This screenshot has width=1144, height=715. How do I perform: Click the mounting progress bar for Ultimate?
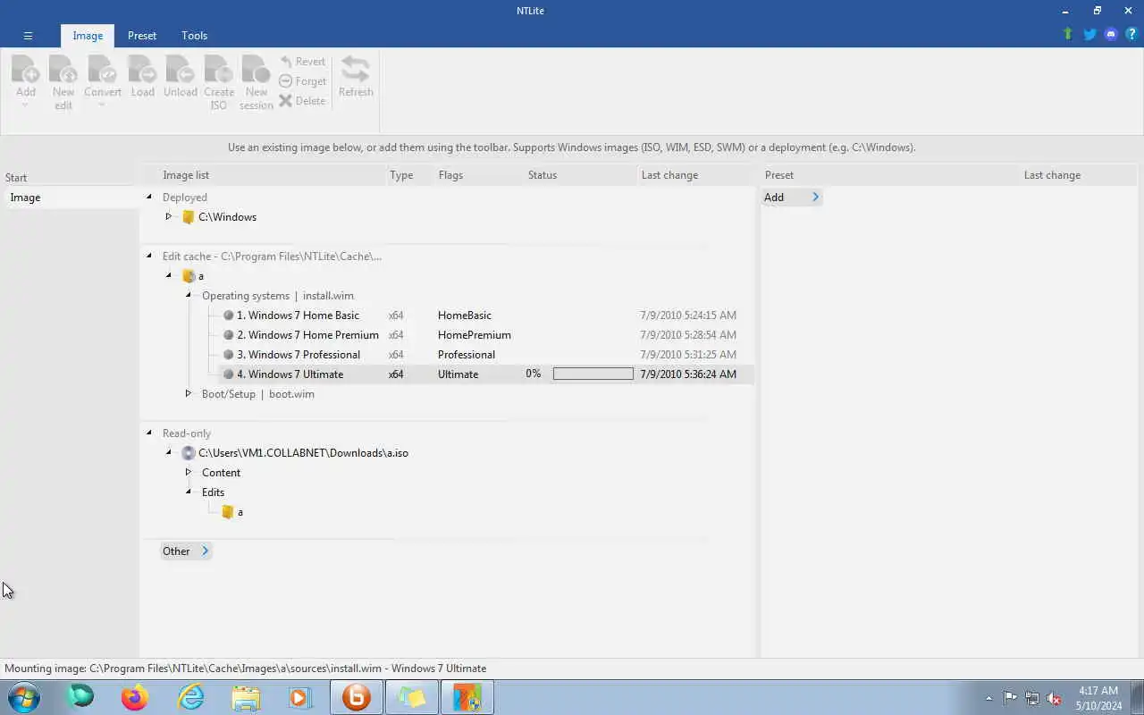pos(593,374)
